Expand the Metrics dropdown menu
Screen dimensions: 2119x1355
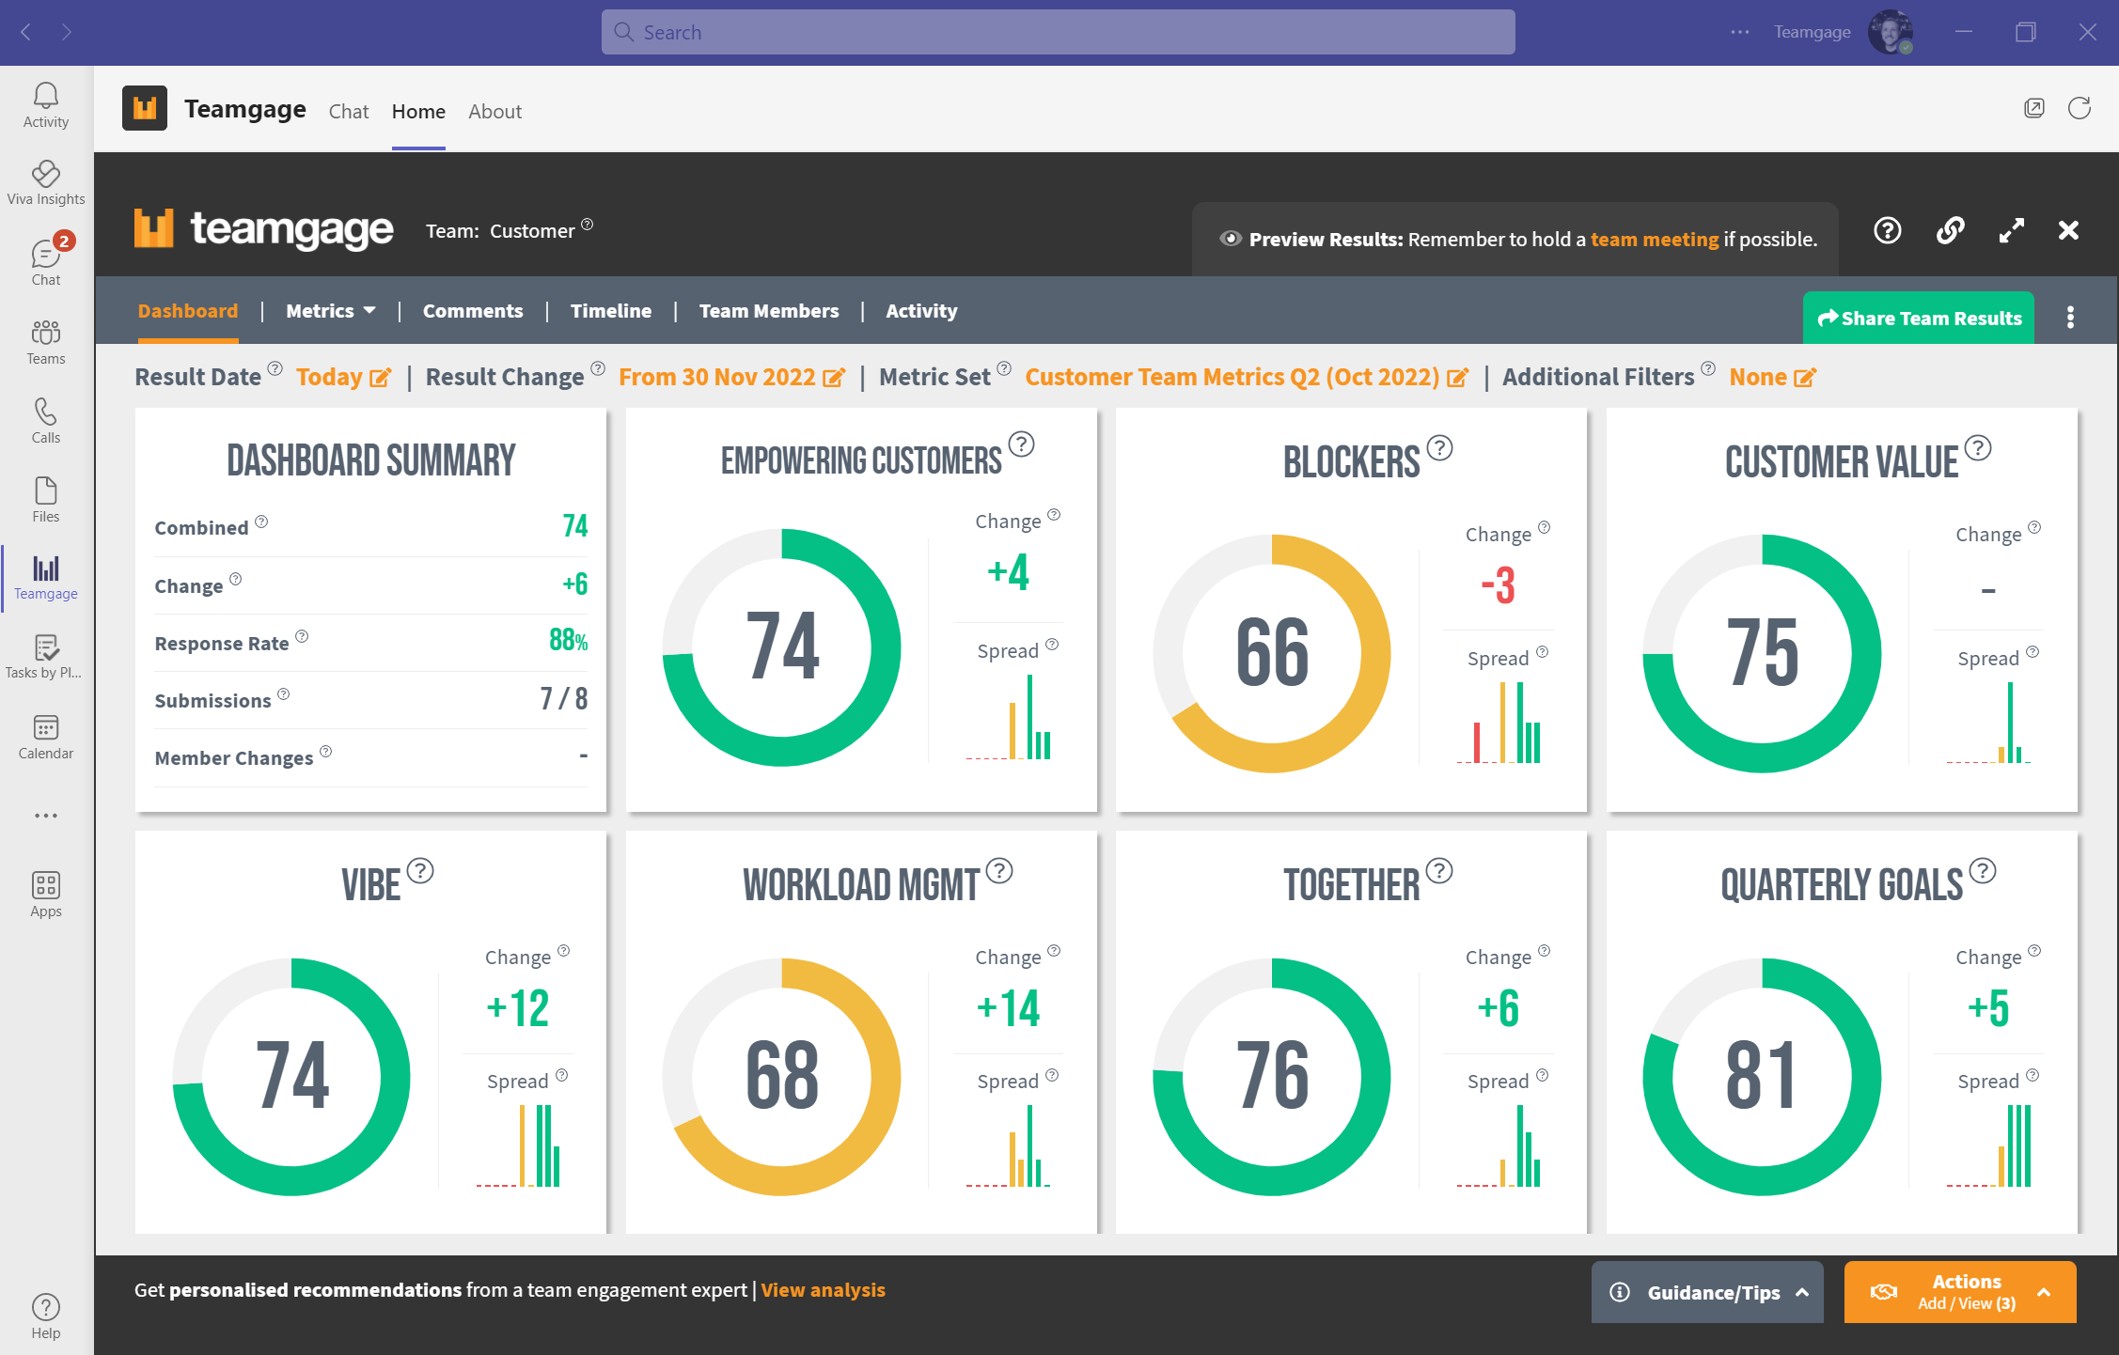331,311
